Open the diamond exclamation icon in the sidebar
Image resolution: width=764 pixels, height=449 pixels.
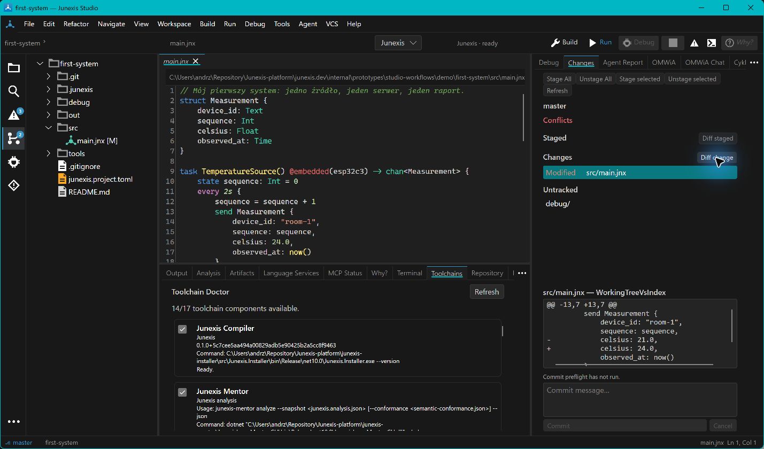coord(14,185)
